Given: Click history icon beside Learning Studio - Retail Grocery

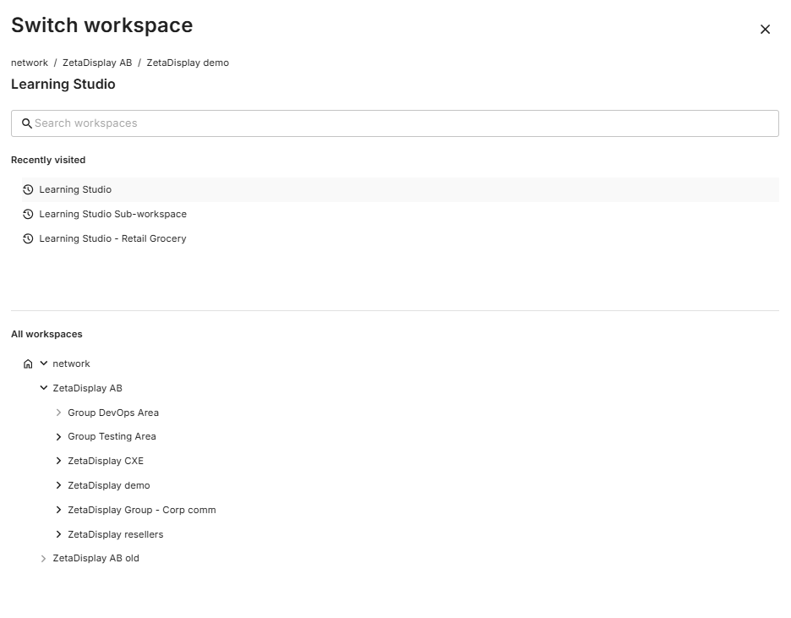Looking at the screenshot, I should pos(28,238).
